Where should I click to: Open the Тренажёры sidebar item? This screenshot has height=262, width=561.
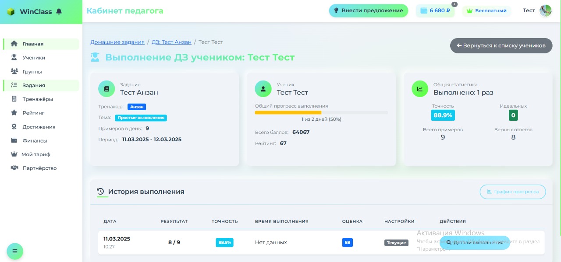point(37,99)
